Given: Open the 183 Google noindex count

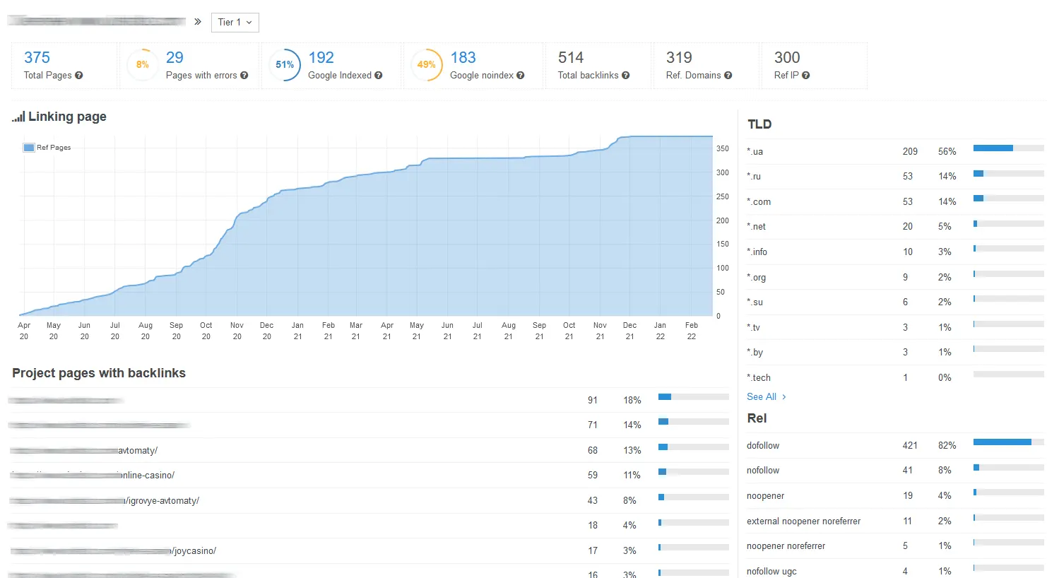Looking at the screenshot, I should click(463, 57).
